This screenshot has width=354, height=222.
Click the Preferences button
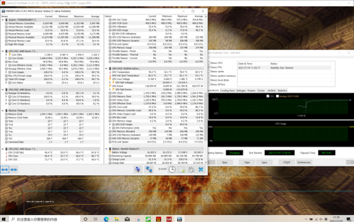(x=303, y=162)
